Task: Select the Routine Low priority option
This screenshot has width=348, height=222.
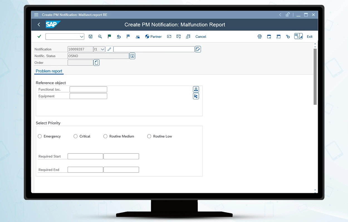Action: [149, 136]
